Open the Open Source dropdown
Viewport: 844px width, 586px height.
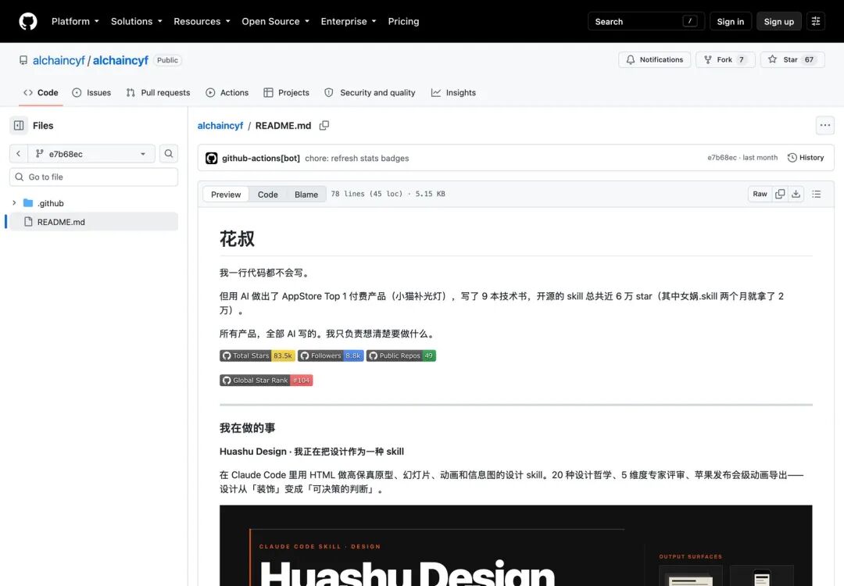click(x=276, y=22)
